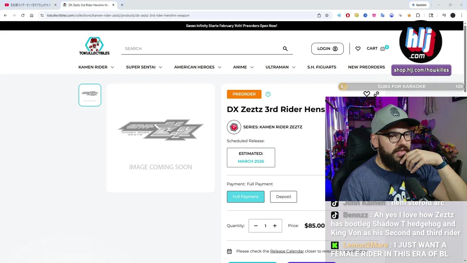The width and height of the screenshot is (467, 263).
Task: Open a new browser tab
Action: [122, 5]
